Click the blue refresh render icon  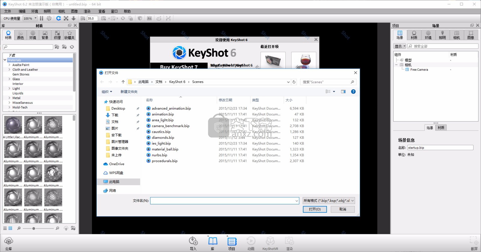pos(59,18)
